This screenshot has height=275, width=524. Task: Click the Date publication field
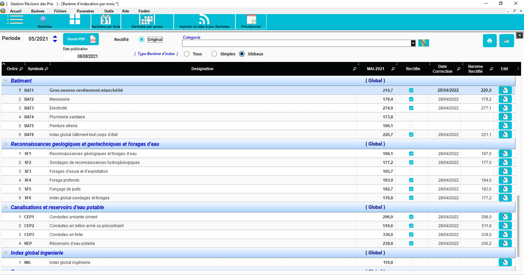click(81, 56)
